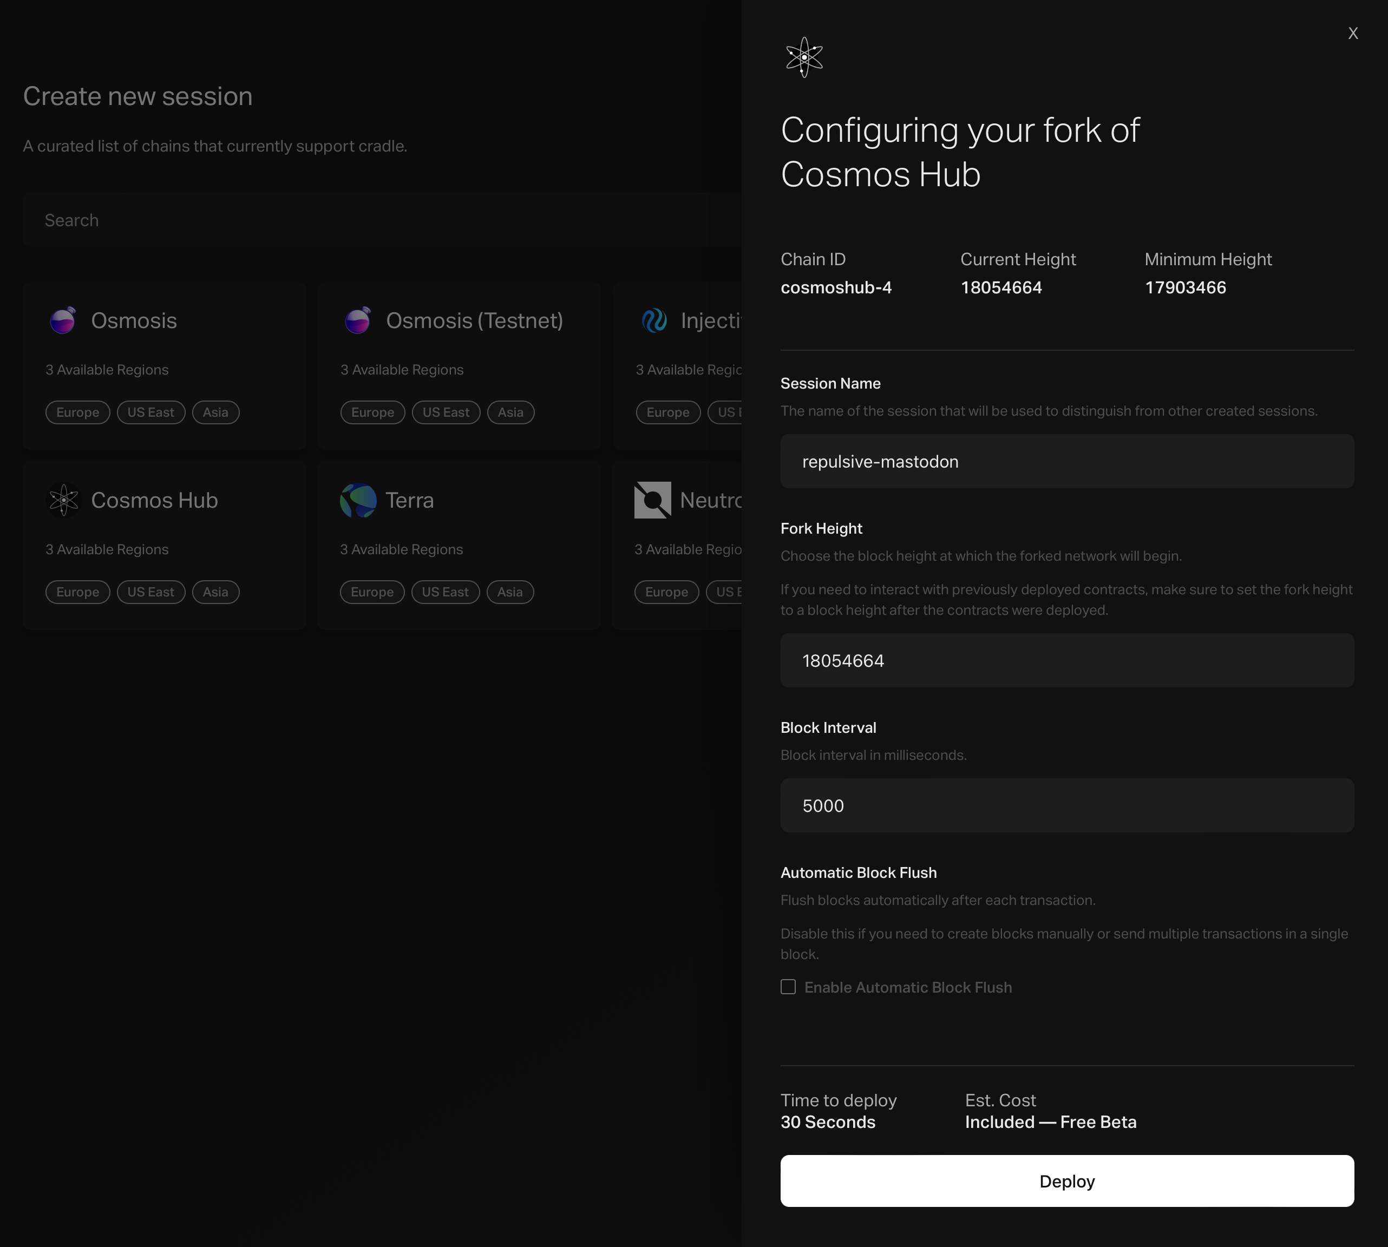
Task: Select the Europe region tag on Cosmos Hub
Action: point(77,591)
